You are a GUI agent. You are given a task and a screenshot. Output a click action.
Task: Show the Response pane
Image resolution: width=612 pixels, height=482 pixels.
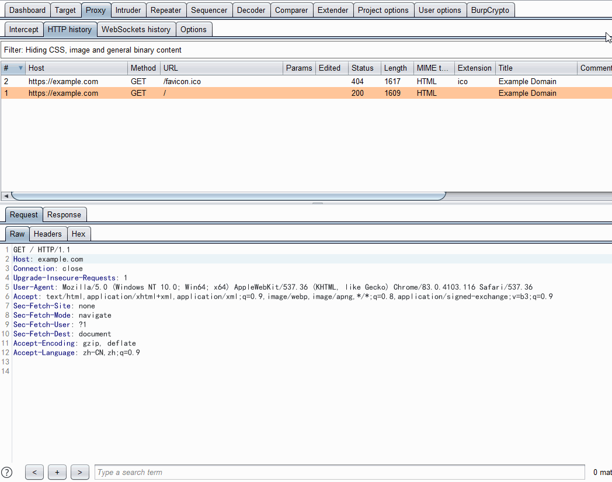(x=64, y=214)
